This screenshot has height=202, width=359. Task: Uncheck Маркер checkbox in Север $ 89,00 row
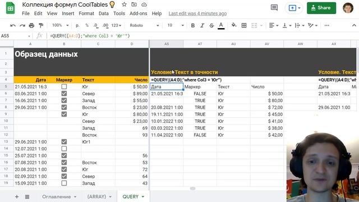(64, 94)
